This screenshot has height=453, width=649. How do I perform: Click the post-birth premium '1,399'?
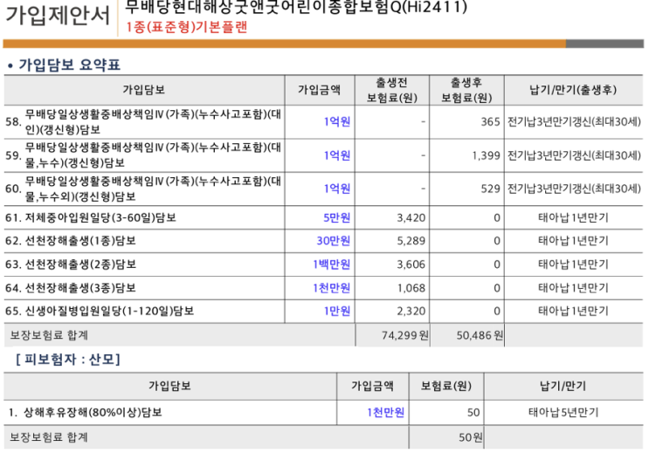pos(487,155)
